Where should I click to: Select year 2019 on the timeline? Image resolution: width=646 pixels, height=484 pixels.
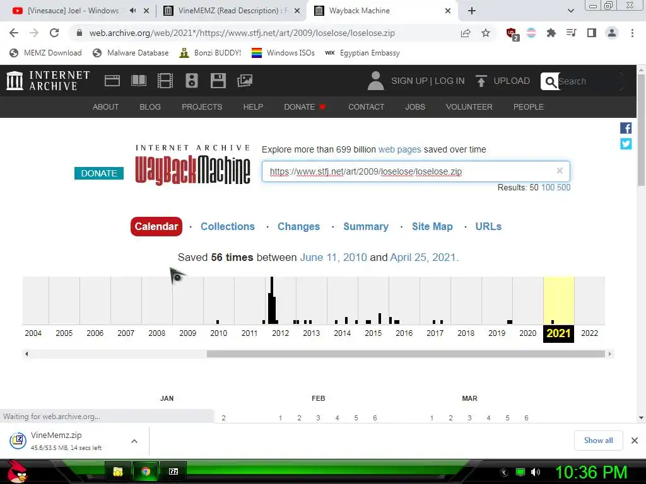coord(497,333)
